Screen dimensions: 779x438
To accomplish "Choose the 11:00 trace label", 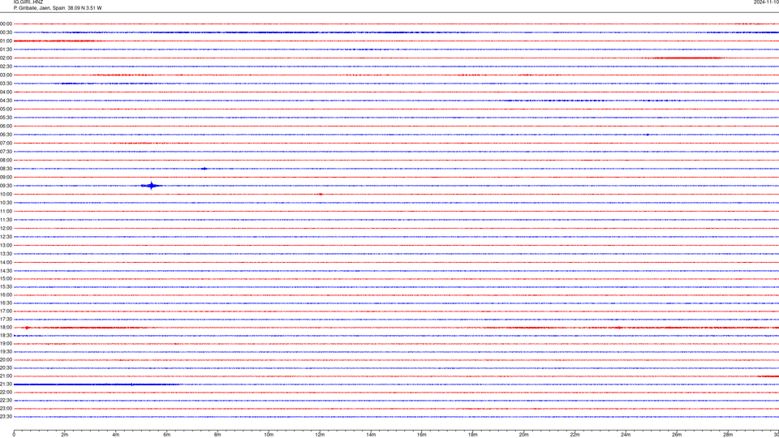I will pyautogui.click(x=6, y=212).
